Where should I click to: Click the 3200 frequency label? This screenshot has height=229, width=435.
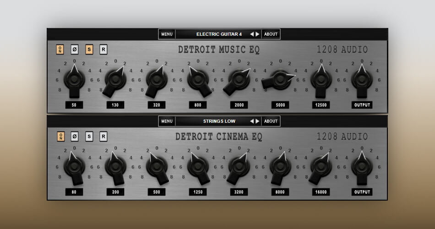pos(239,192)
